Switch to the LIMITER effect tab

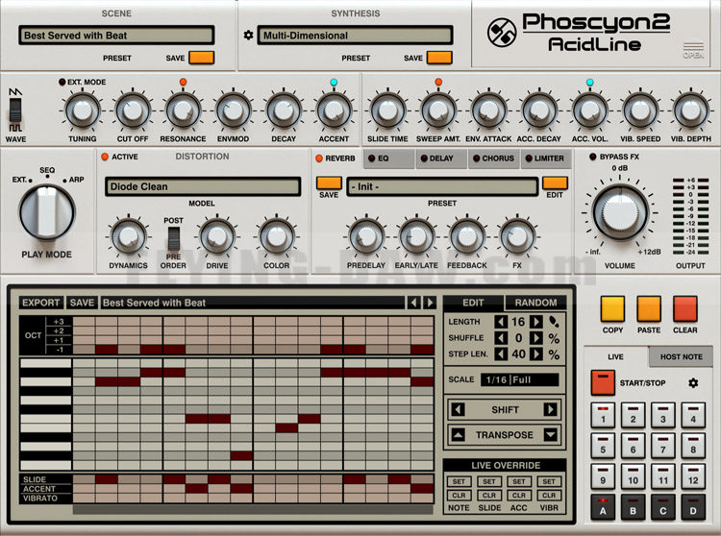tap(545, 158)
